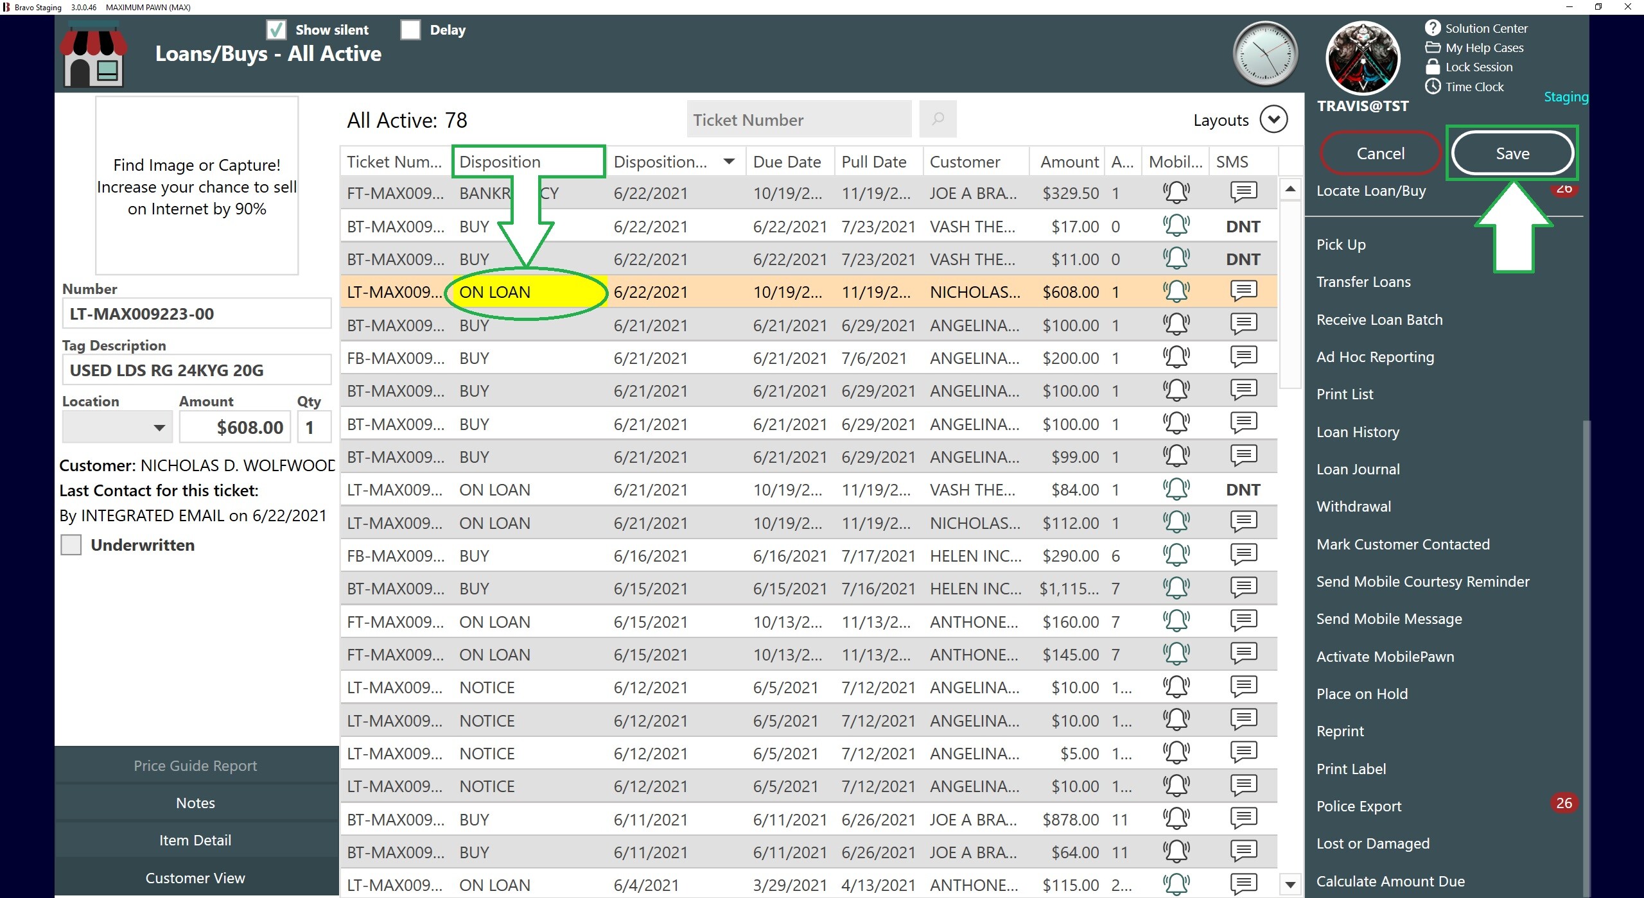
Task: Expand the Layouts dropdown chevron
Action: [1273, 119]
